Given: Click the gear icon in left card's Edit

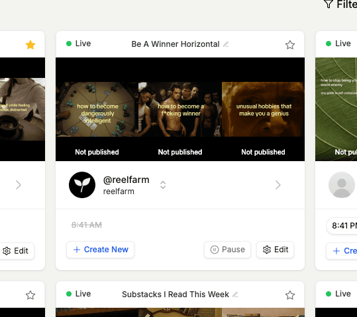Looking at the screenshot, I should pos(7,251).
